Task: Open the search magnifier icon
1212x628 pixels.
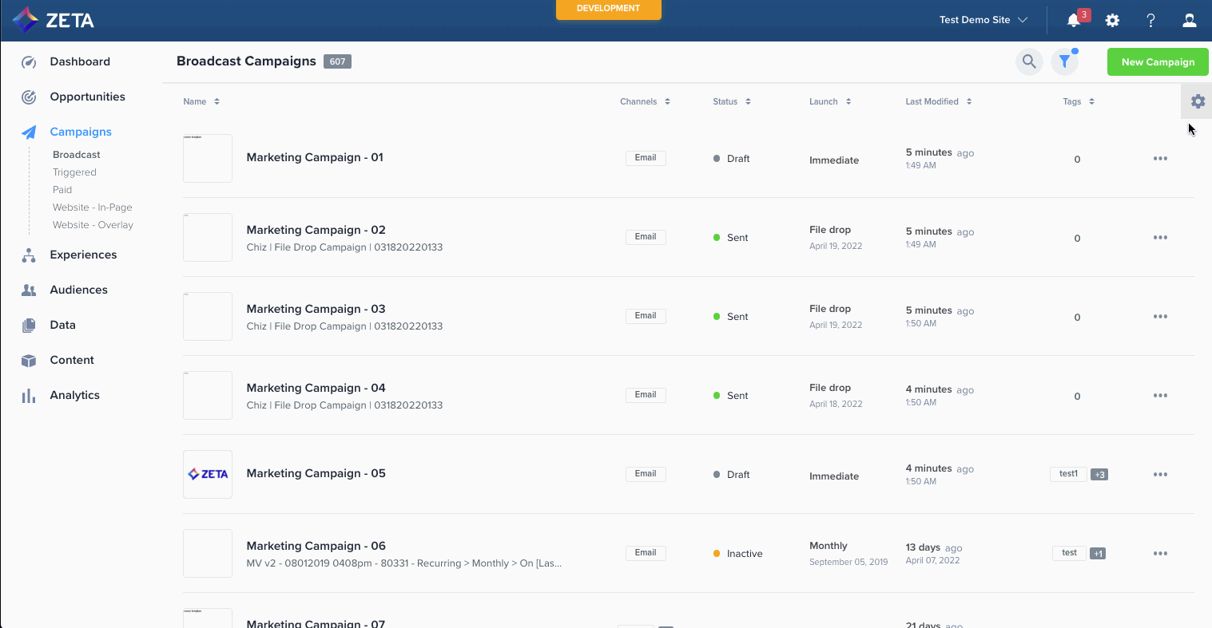Action: (1029, 61)
